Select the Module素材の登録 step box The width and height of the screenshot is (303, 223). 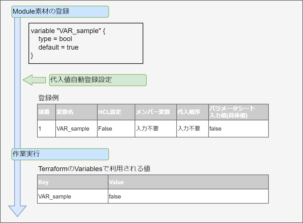click(60, 12)
